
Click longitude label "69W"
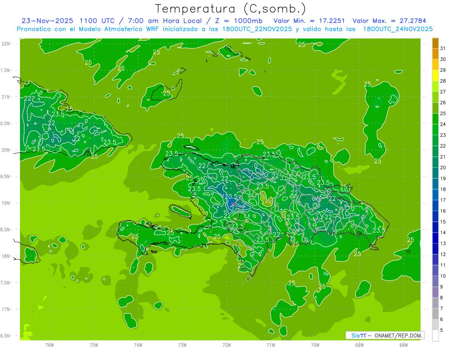[359, 345]
